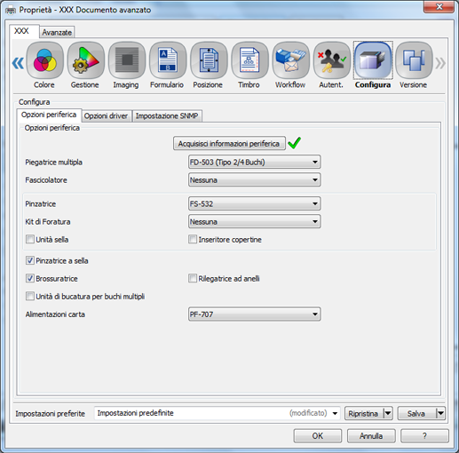Viewport: 459px width, 453px height.
Task: Enable Rilegatrice ad anelli checkbox
Action: (193, 278)
